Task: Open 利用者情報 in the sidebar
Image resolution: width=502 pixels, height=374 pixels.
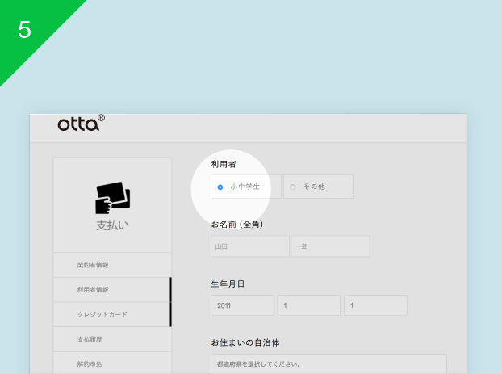Action: pos(112,290)
